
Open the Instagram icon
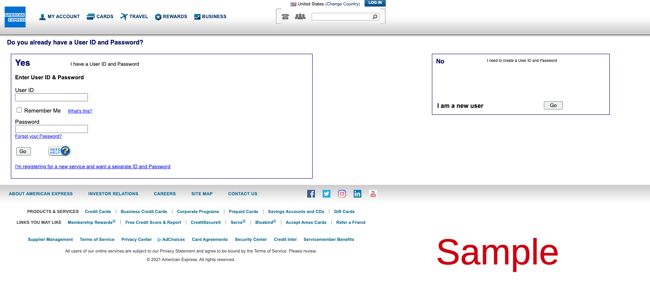coord(342,194)
